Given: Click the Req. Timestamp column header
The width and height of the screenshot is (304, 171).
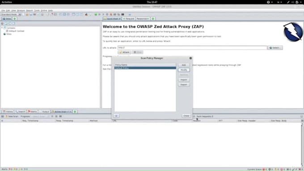Looking at the screenshot, I should 38,121.
